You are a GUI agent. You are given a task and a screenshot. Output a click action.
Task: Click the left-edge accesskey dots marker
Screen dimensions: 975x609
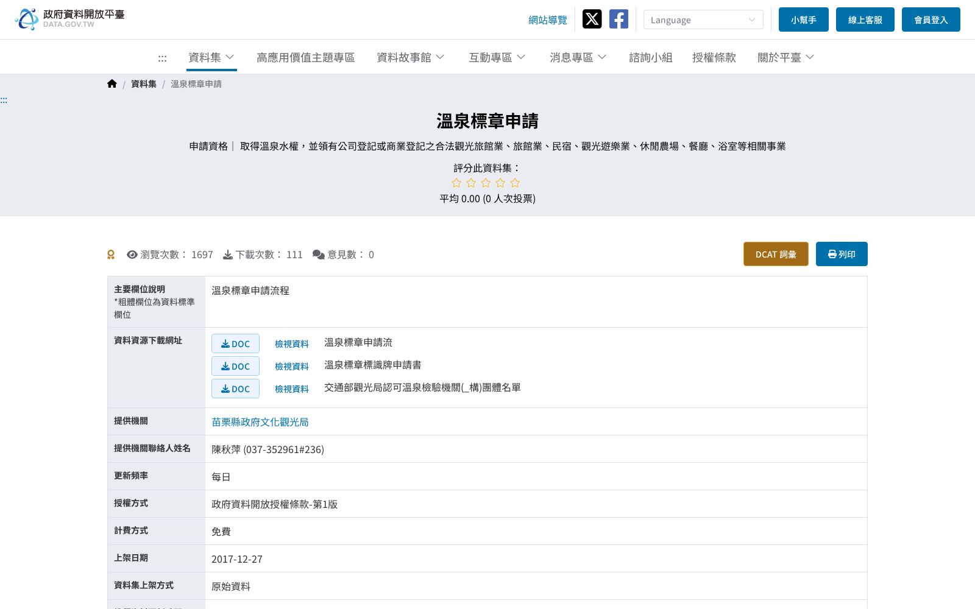(x=4, y=100)
